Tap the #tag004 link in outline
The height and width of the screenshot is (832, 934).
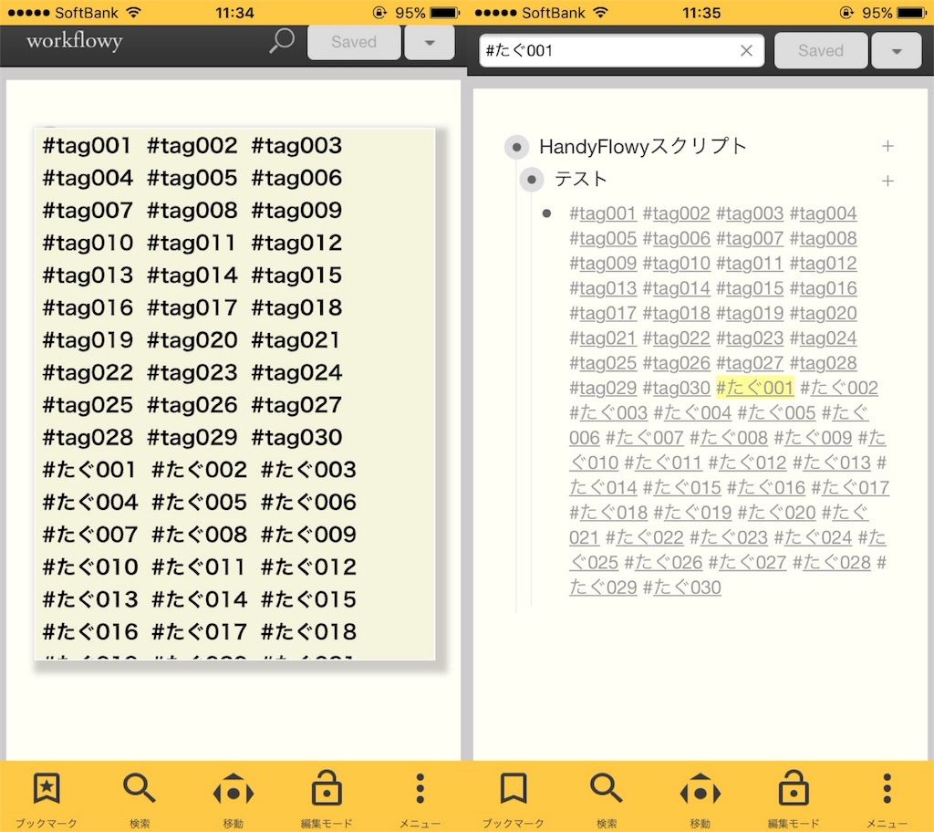click(x=824, y=213)
